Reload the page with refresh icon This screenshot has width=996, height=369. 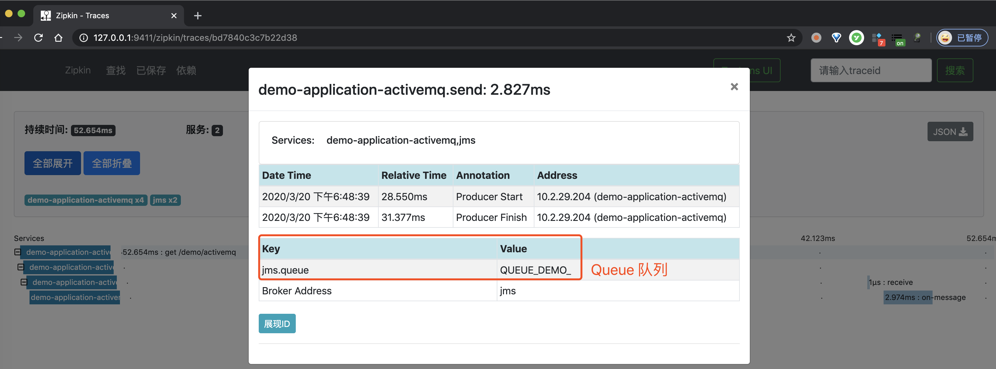click(38, 37)
